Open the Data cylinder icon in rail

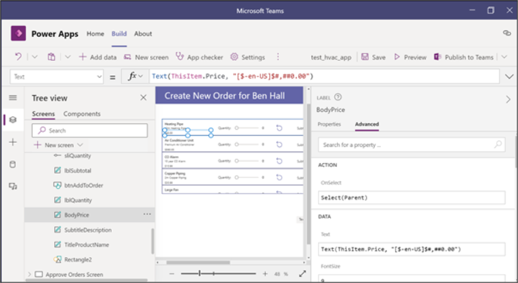pos(12,164)
